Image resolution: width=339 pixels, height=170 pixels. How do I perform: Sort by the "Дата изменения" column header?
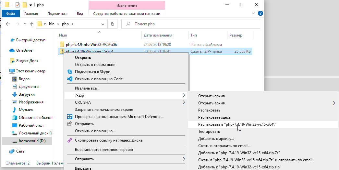point(158,35)
